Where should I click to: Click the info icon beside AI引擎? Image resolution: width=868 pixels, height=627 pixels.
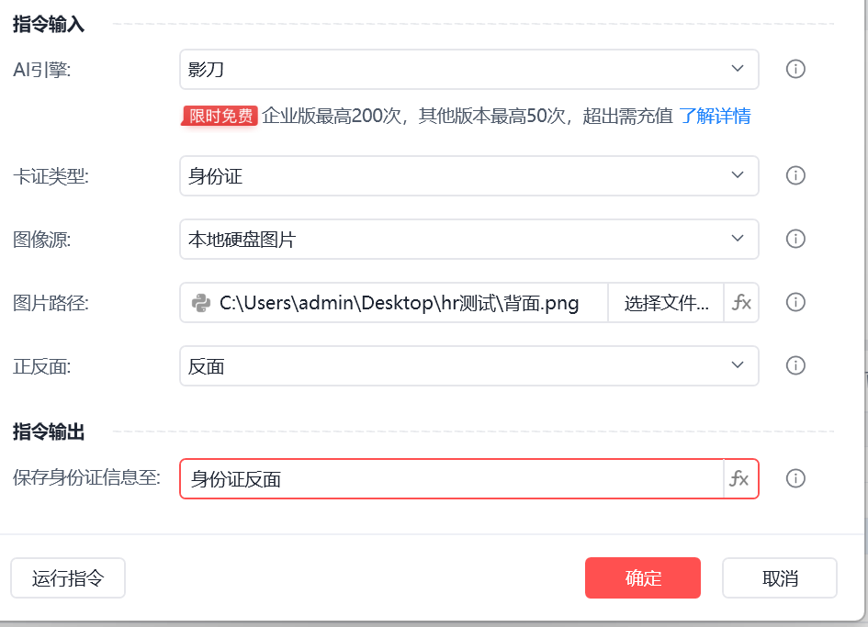[795, 69]
